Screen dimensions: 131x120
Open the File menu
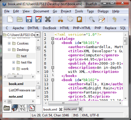point(7,11)
